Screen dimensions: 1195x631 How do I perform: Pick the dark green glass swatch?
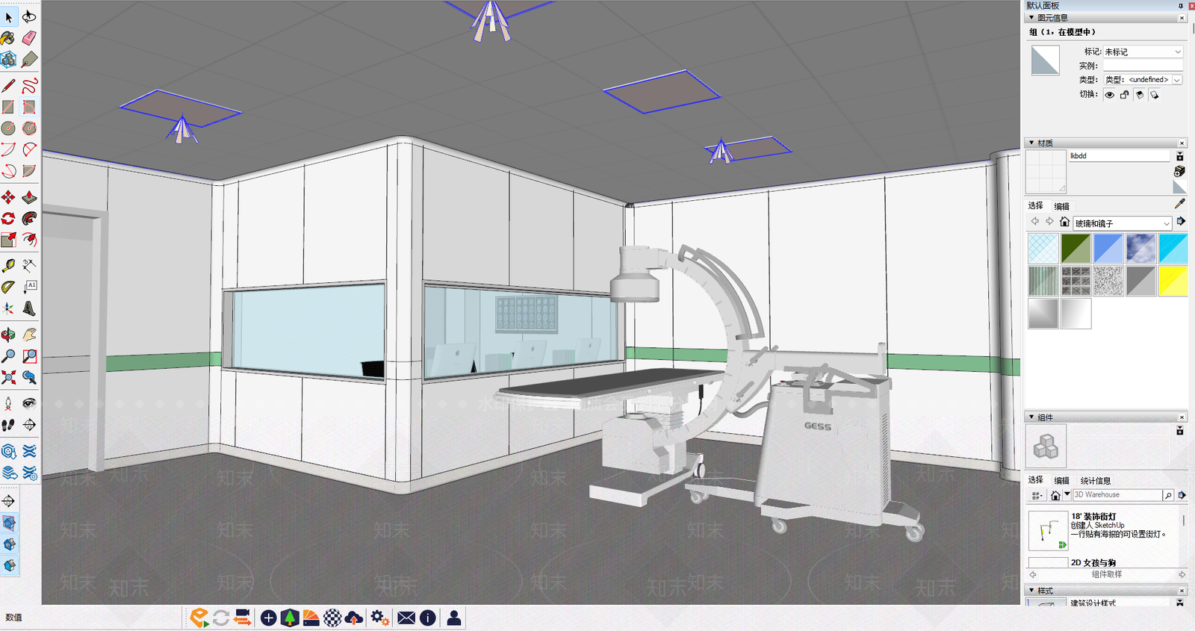coord(1075,249)
